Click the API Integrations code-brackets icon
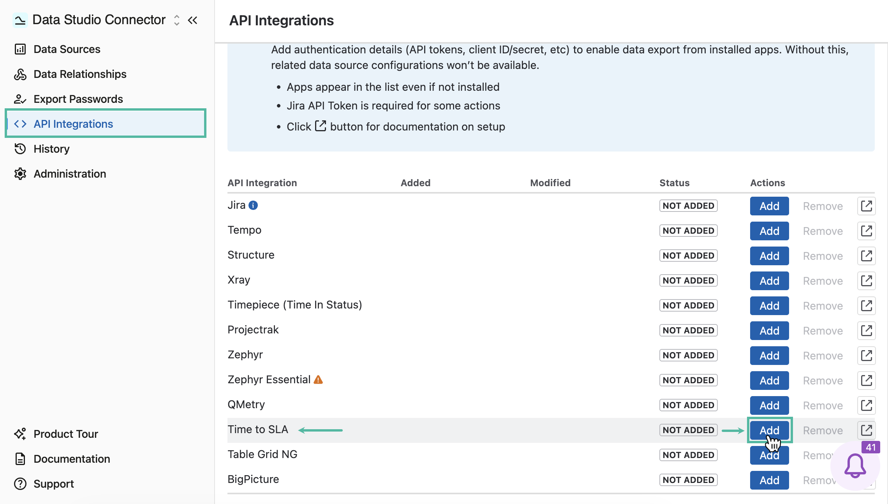This screenshot has width=888, height=504. (x=20, y=124)
